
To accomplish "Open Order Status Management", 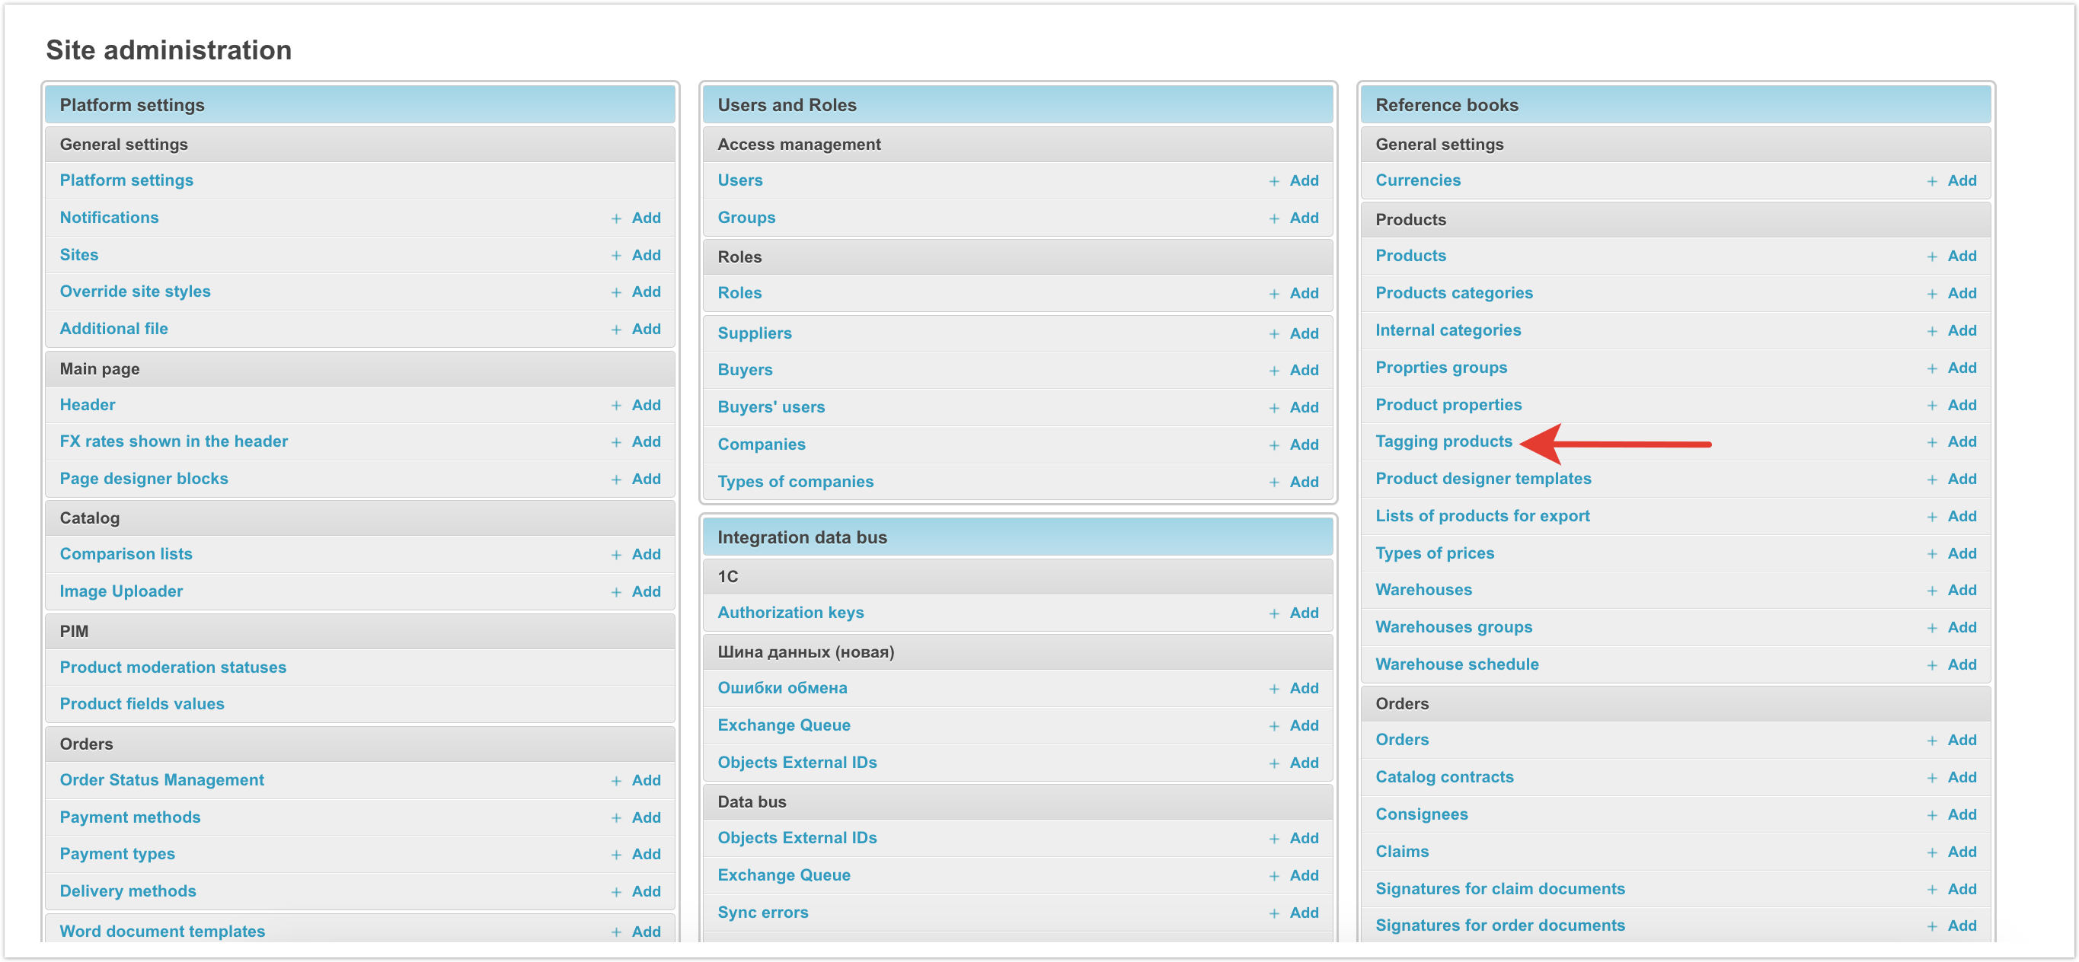I will click(x=161, y=780).
